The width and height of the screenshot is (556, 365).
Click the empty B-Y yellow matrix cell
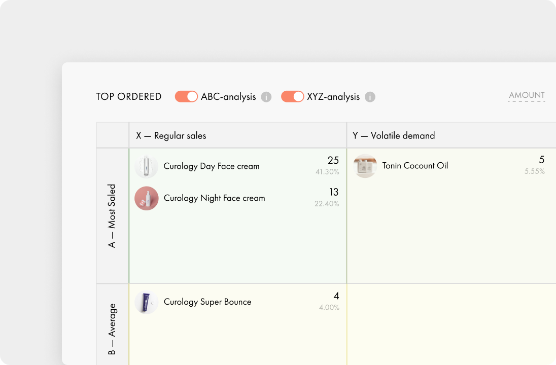coord(450,324)
